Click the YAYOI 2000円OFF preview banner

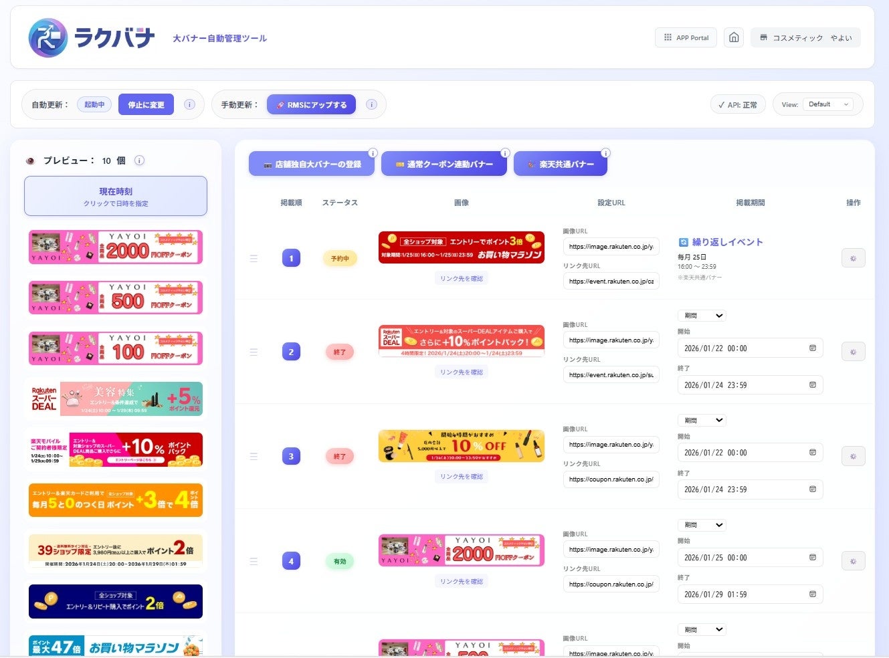pyautogui.click(x=116, y=247)
